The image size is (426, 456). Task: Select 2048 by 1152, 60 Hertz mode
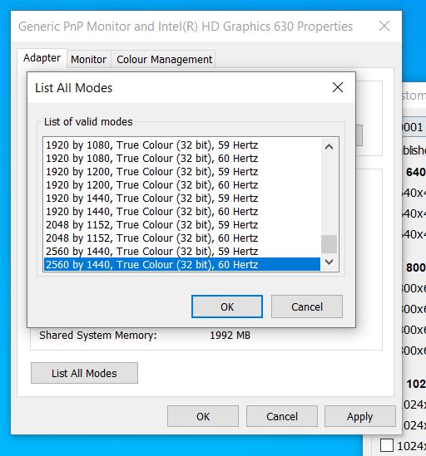(x=182, y=238)
